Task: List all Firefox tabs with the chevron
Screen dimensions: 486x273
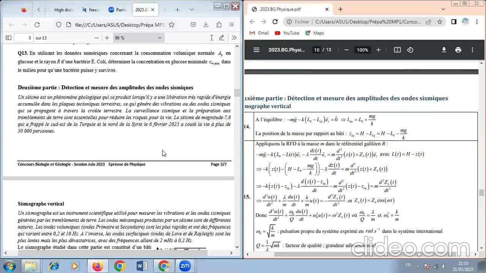Action: click(x=192, y=10)
